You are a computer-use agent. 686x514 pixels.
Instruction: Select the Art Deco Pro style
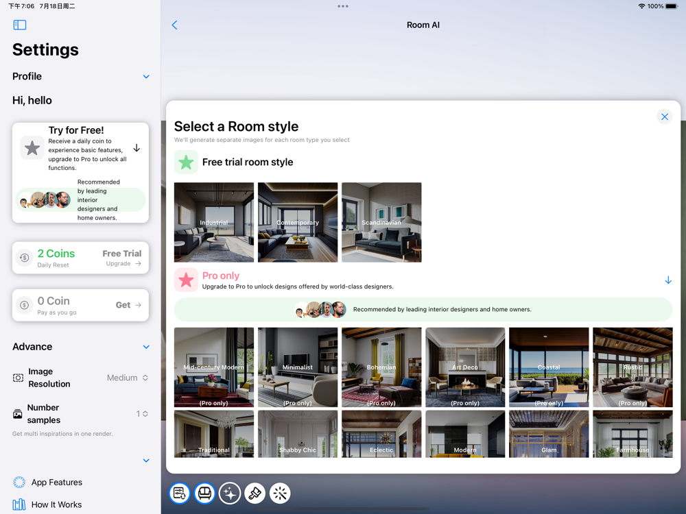(x=465, y=367)
